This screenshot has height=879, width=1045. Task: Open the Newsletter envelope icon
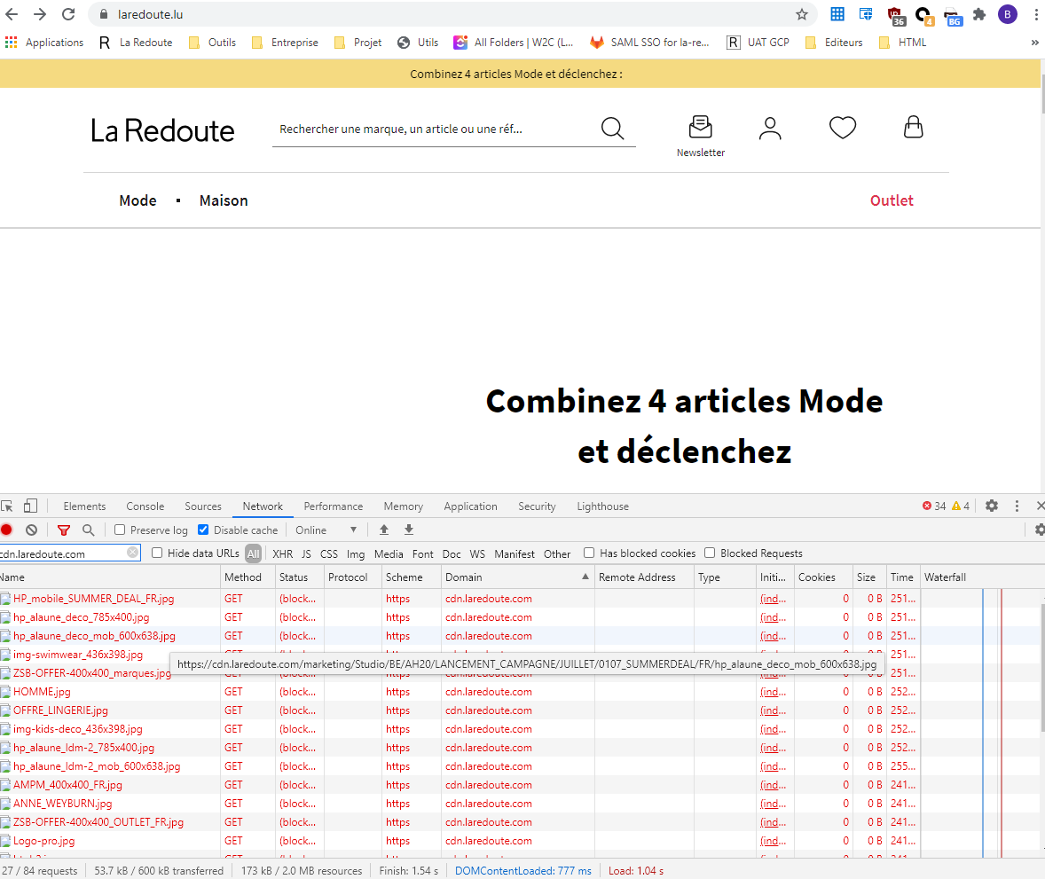pos(701,127)
